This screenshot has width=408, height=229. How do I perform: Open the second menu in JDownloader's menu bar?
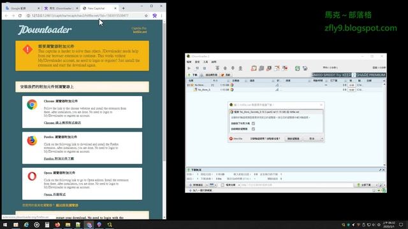[x=198, y=62]
